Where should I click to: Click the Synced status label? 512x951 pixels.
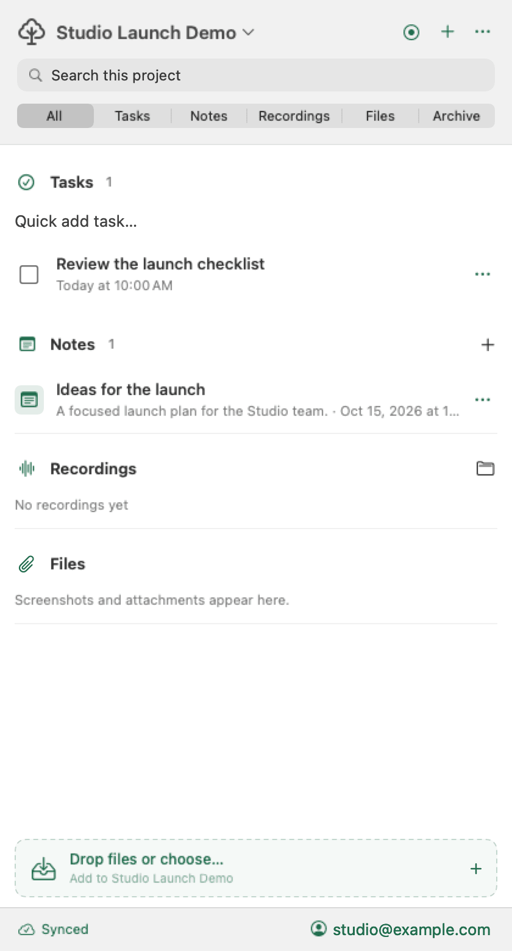pyautogui.click(x=65, y=930)
